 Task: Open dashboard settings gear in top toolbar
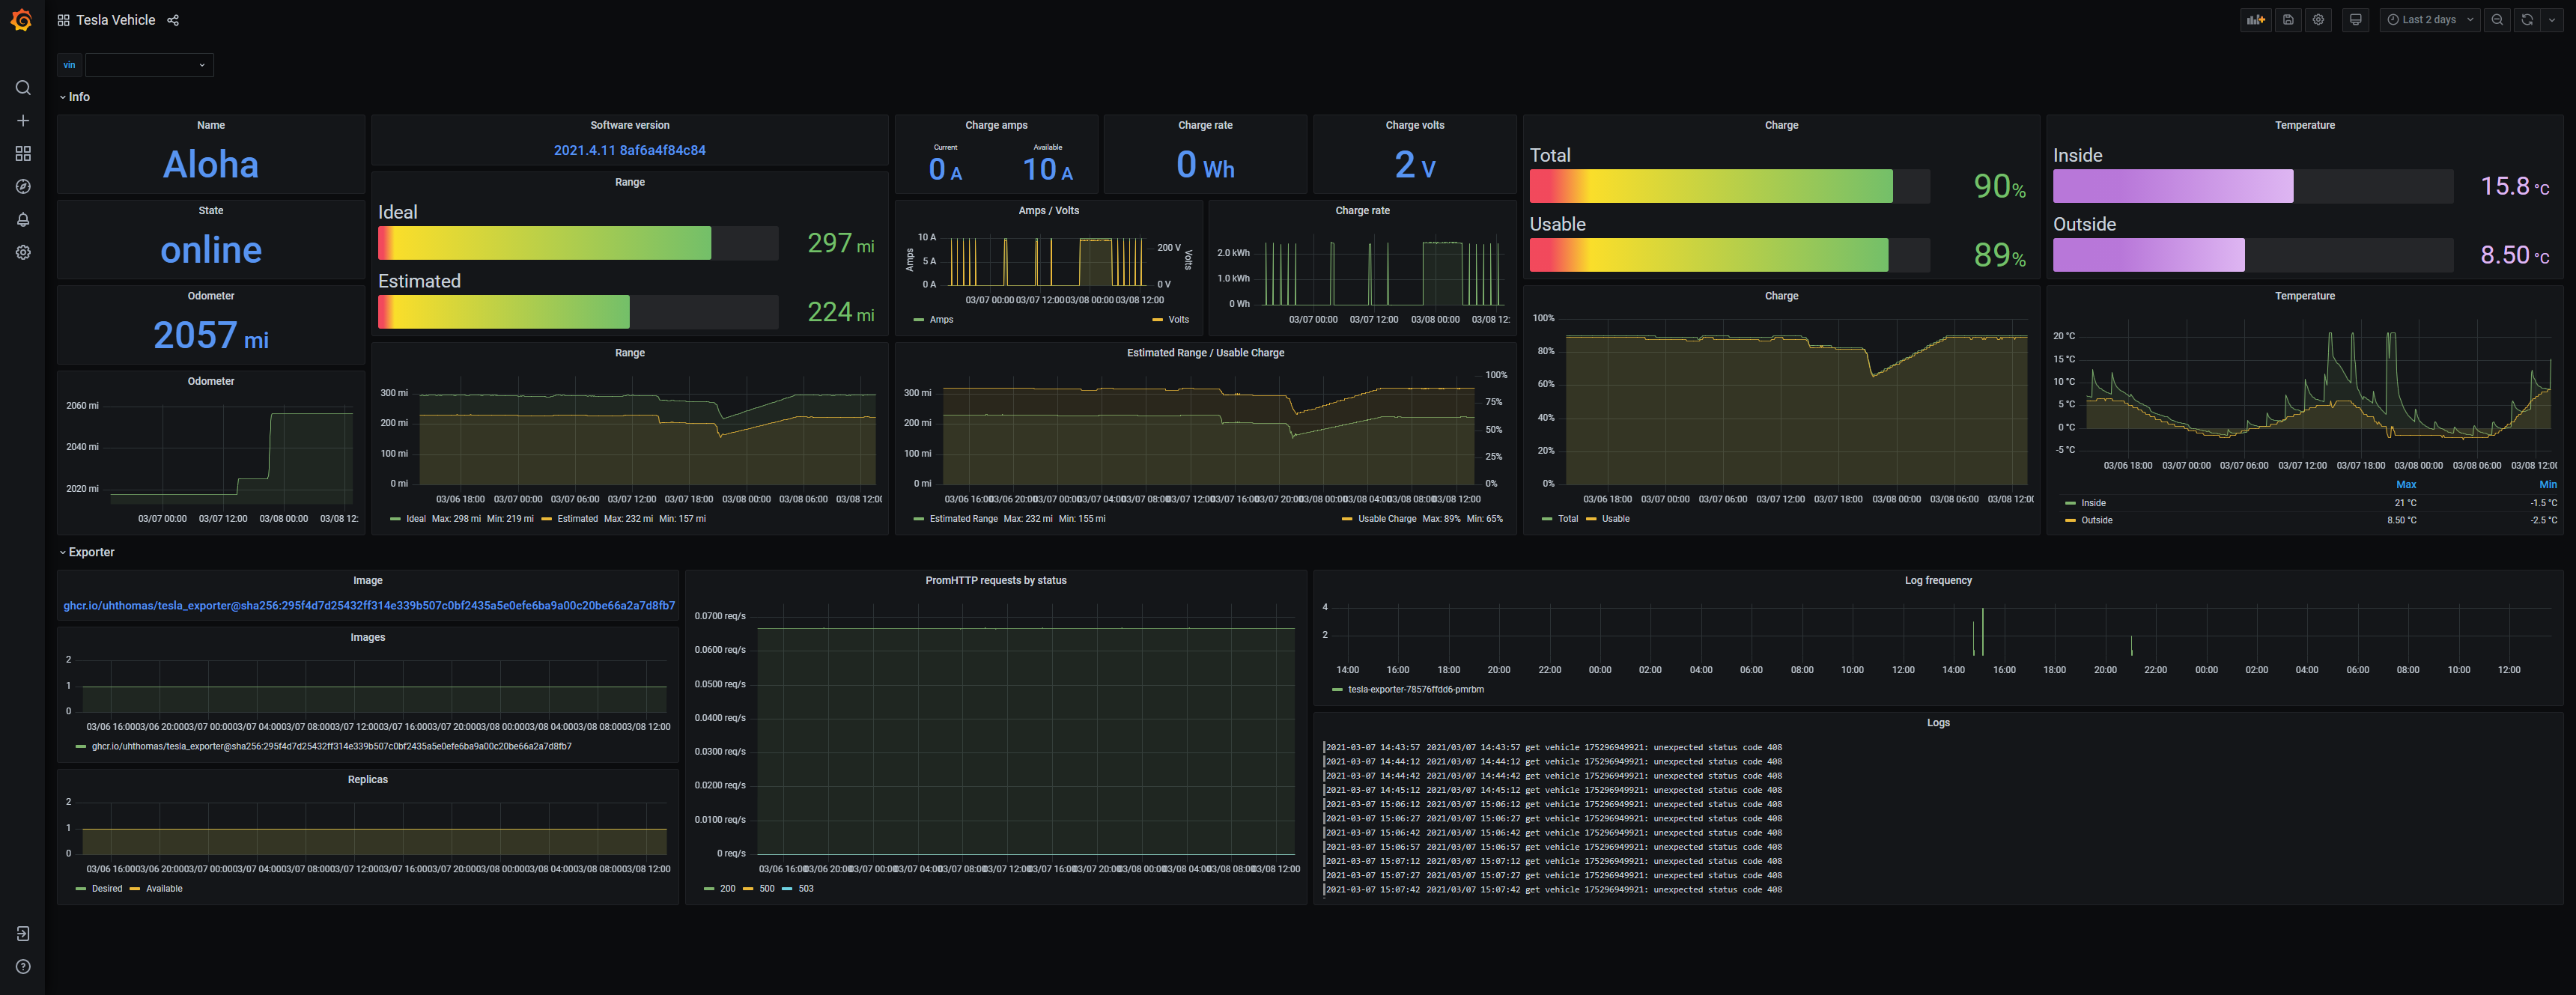(2318, 20)
